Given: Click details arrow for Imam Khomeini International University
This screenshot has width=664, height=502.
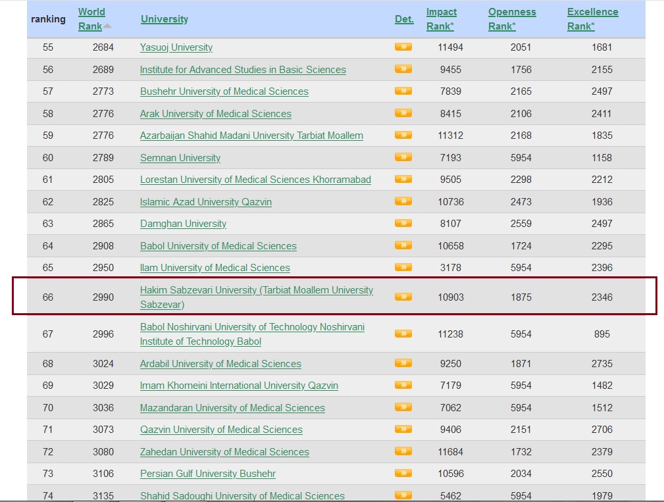Looking at the screenshot, I should click(403, 385).
